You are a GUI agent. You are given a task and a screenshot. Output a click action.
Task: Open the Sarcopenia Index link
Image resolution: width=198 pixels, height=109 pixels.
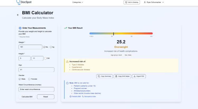[x=90, y=97]
